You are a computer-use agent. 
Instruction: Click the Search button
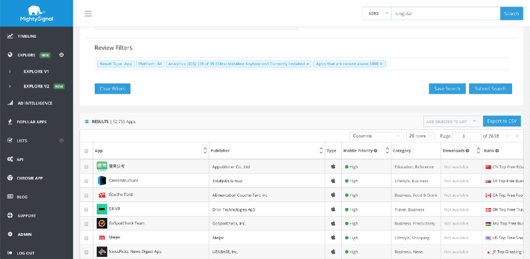[x=511, y=13]
